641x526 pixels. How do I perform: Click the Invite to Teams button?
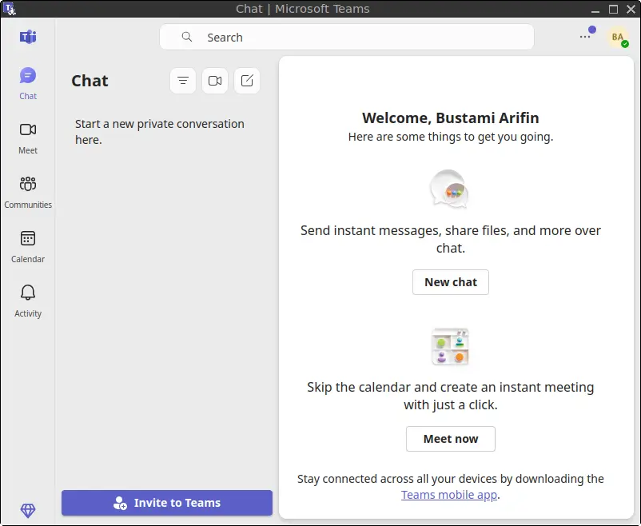click(x=167, y=503)
